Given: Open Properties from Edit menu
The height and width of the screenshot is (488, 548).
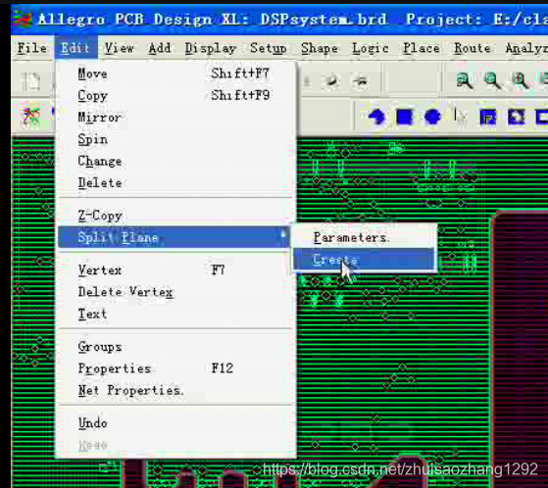Looking at the screenshot, I should coord(175,368).
